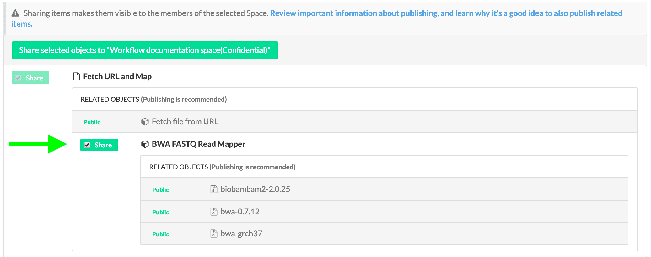Toggle Share checkbox for BWA FASTQ Read Mapper

point(87,145)
